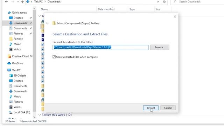This screenshot has width=224, height=126.
Task: Toggle Show extracted files when complete
Action: click(54, 57)
